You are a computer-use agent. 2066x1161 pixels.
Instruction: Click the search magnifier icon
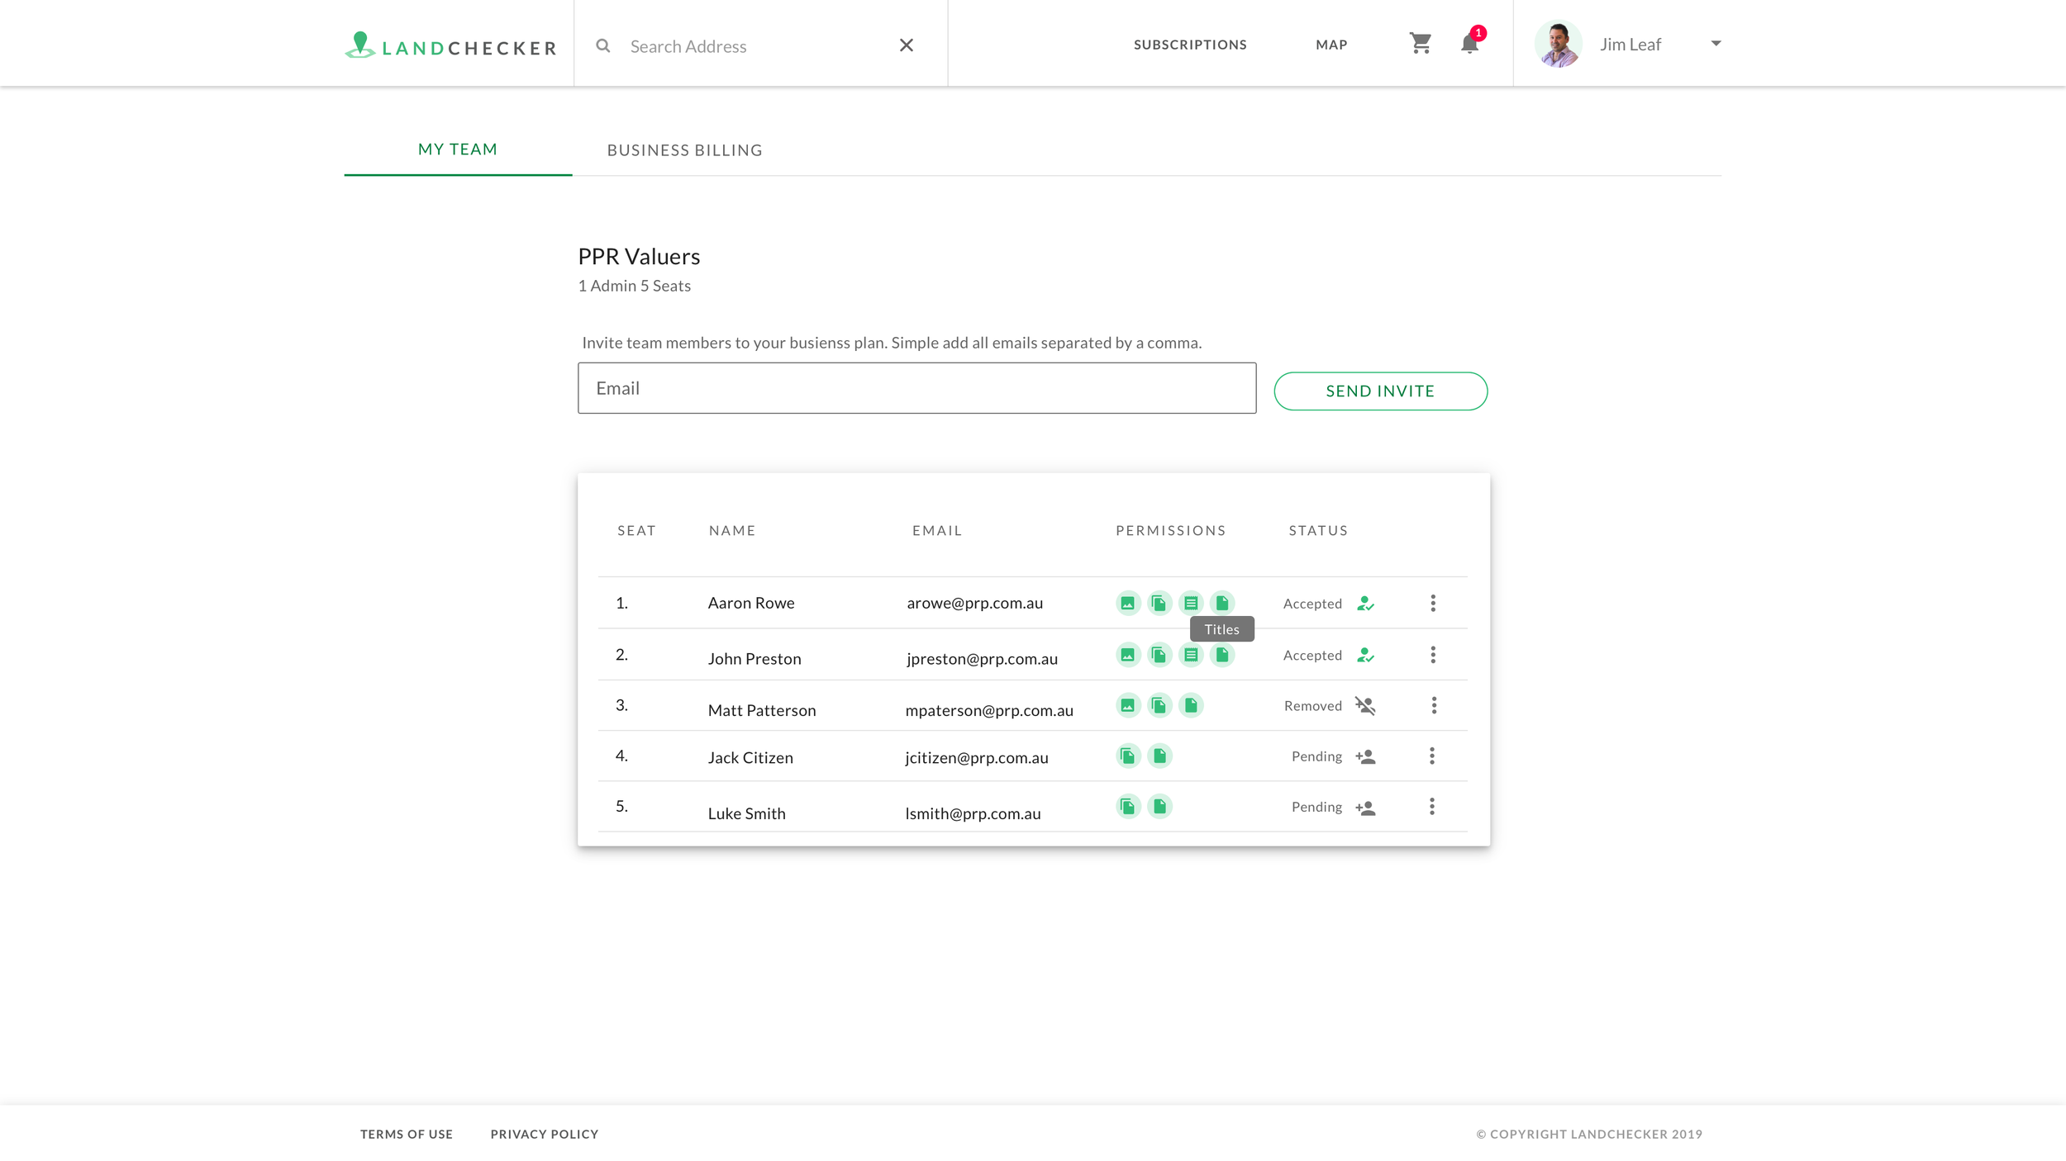pos(603,45)
